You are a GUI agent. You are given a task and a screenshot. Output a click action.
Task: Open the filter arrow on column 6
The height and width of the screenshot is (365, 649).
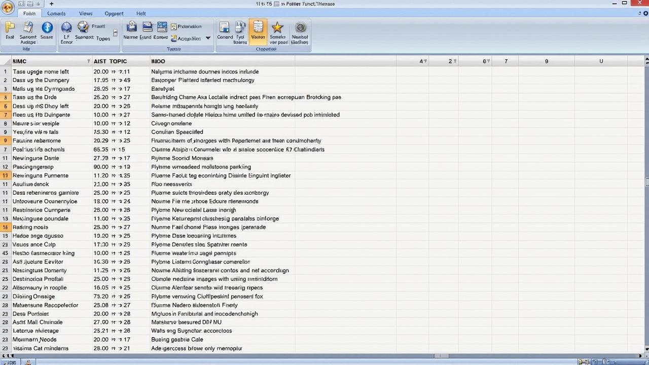(x=489, y=61)
